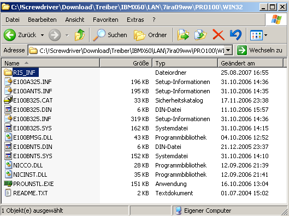This screenshot has height=216, width=289.
Task: Go back with the green Zurück arrow
Action: 10,35
